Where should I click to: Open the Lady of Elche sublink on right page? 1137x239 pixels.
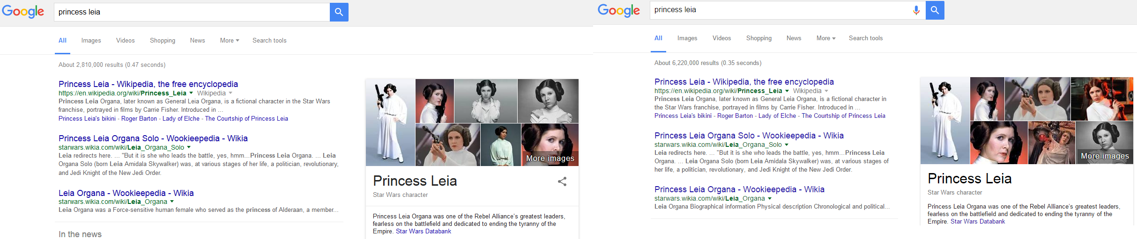coord(777,116)
